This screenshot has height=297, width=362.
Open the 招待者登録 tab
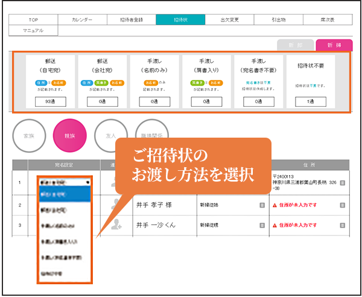click(x=131, y=20)
